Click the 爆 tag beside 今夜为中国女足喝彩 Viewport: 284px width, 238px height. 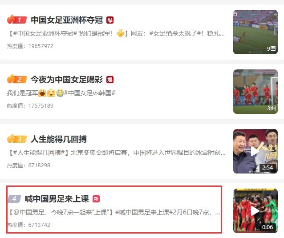coord(110,80)
